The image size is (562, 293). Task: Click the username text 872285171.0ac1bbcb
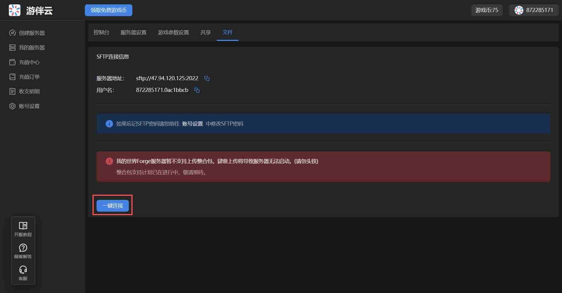(162, 90)
